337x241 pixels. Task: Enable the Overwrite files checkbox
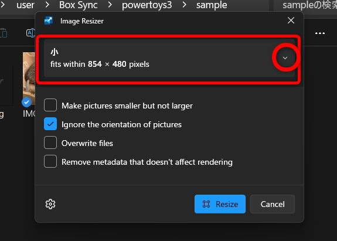(x=50, y=142)
